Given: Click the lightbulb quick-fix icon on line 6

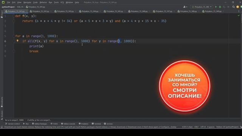Looking at the screenshot, I should click(x=17, y=41).
